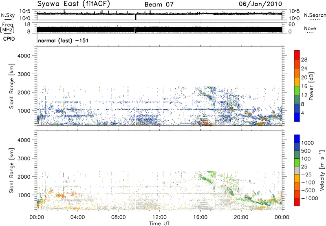Click the 'Time UT' axis label
326x226 pixels.
click(159, 224)
